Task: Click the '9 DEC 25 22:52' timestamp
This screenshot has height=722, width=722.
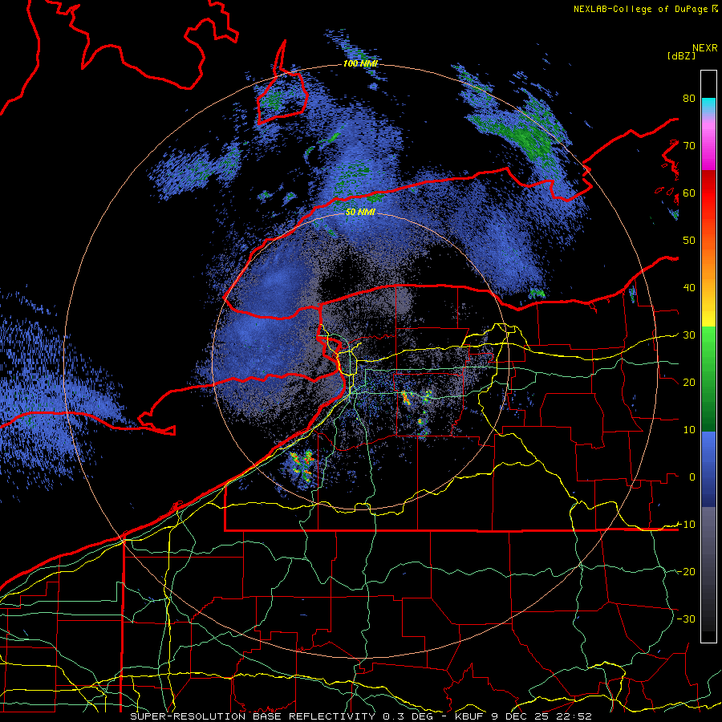Action: point(541,716)
